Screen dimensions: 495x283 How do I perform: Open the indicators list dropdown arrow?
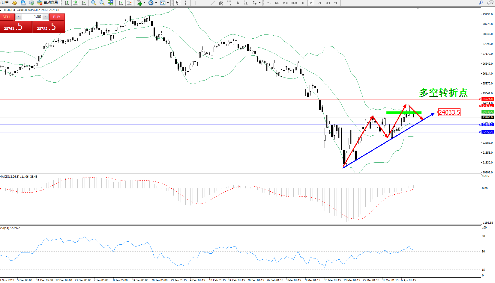click(x=145, y=3)
